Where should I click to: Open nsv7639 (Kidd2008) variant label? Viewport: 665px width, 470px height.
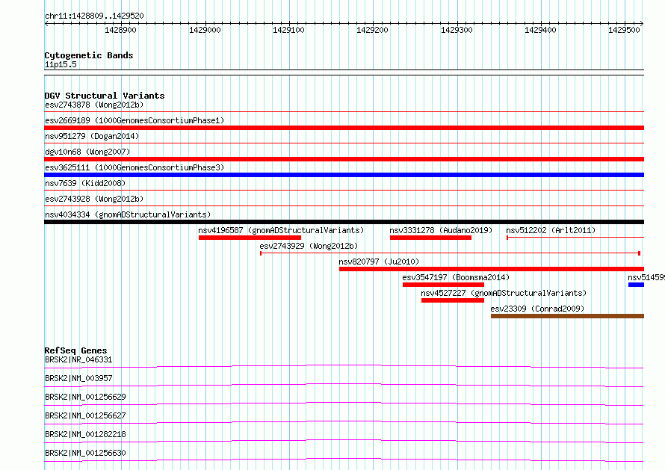click(x=85, y=183)
